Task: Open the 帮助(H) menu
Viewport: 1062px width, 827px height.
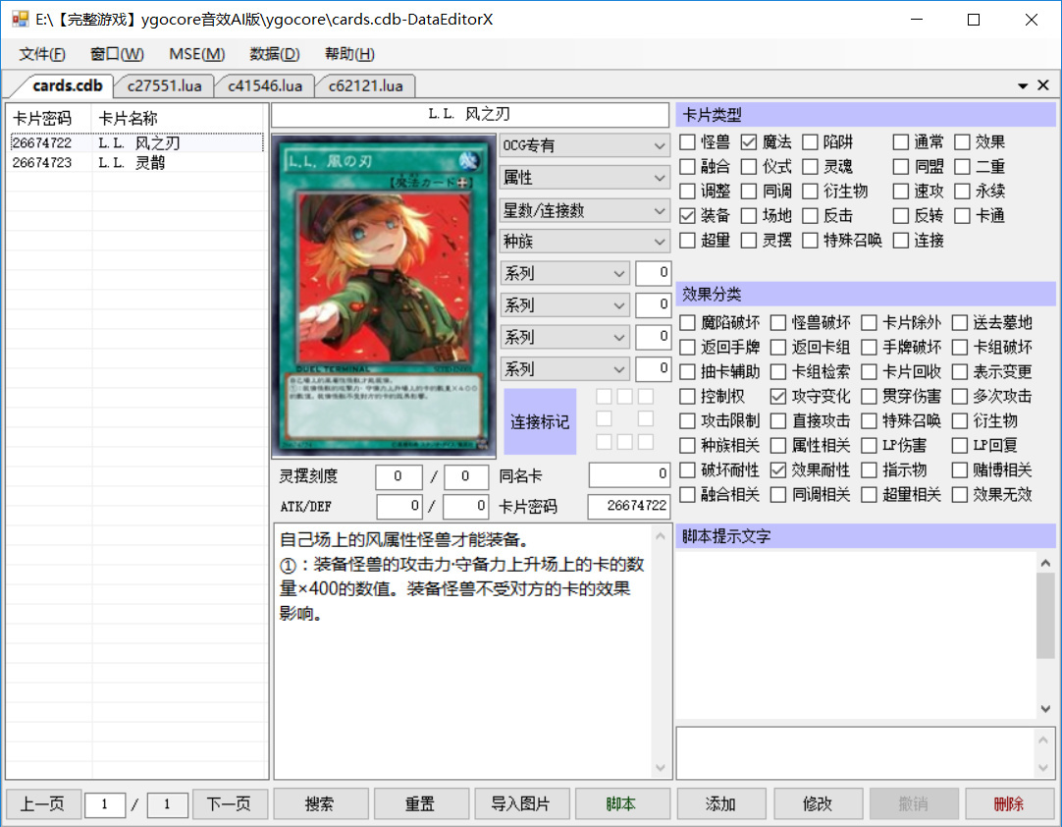Action: pos(349,54)
